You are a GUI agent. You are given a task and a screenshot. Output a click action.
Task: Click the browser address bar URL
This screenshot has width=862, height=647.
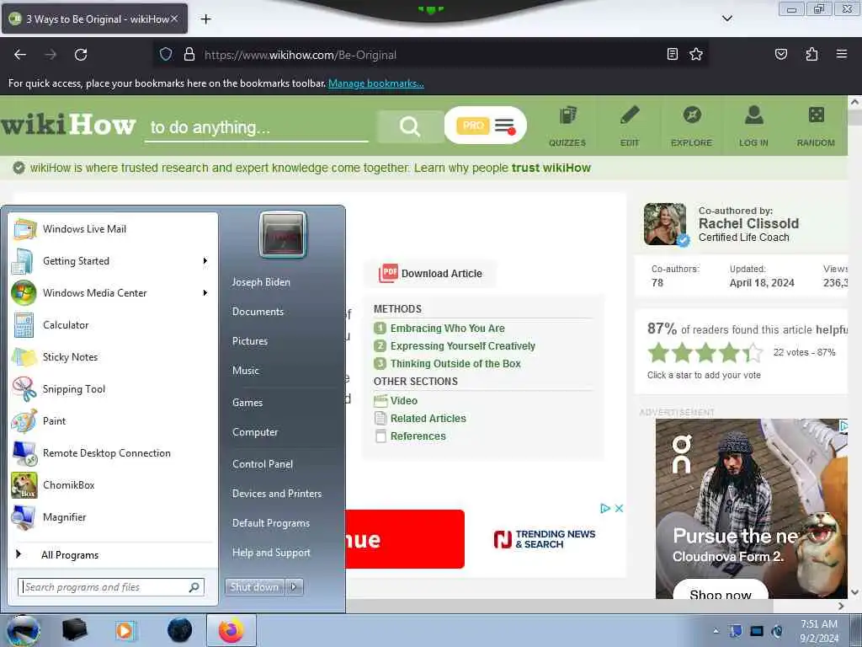301,55
